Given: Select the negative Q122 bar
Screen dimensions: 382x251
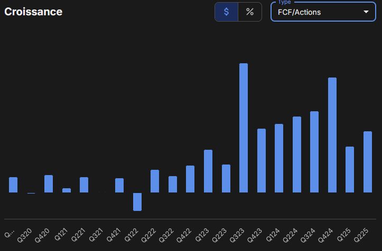Looking at the screenshot, I should point(137,202).
